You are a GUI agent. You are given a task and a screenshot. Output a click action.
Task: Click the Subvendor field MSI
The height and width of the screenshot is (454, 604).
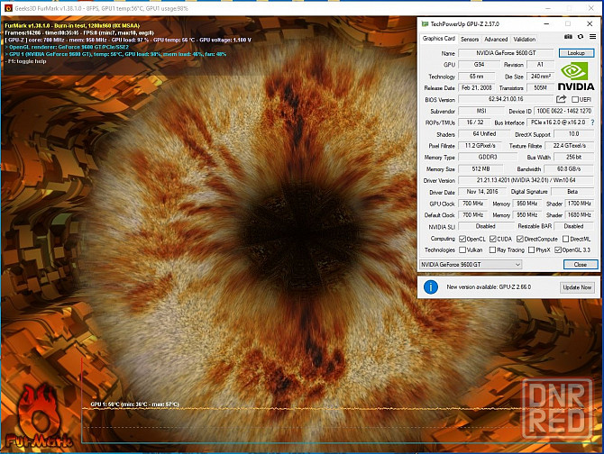481,111
